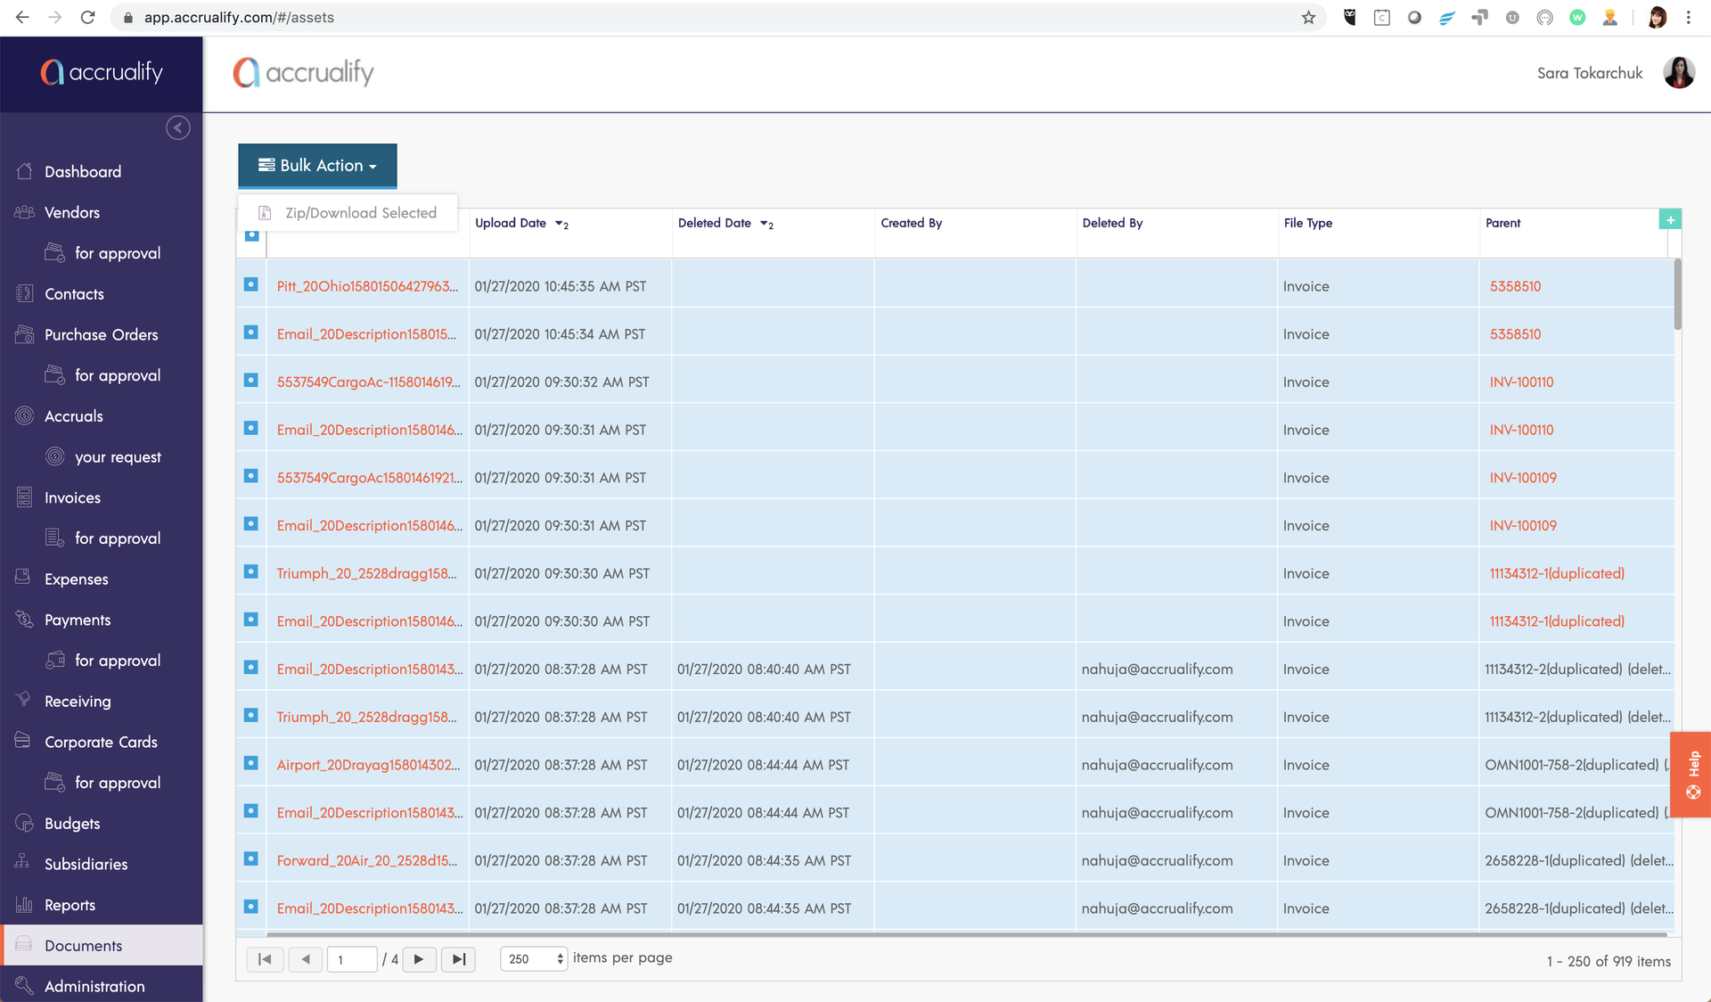Open Forward_20Air_20_2528d15 file link
This screenshot has height=1002, width=1711.
pos(366,860)
